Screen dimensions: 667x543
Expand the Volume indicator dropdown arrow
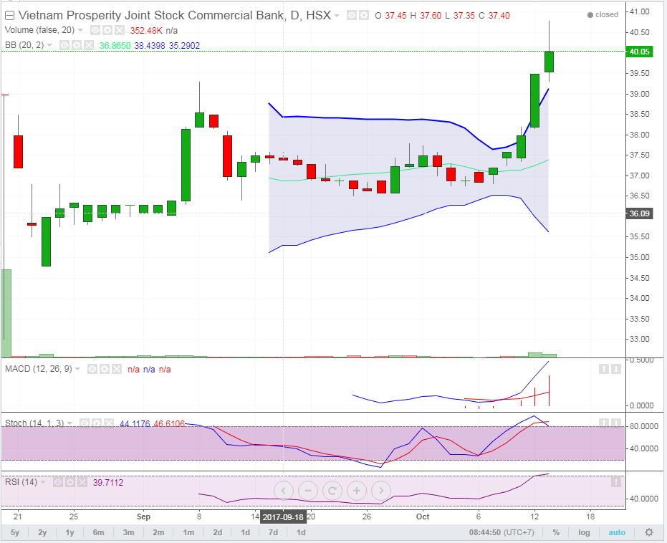click(80, 30)
